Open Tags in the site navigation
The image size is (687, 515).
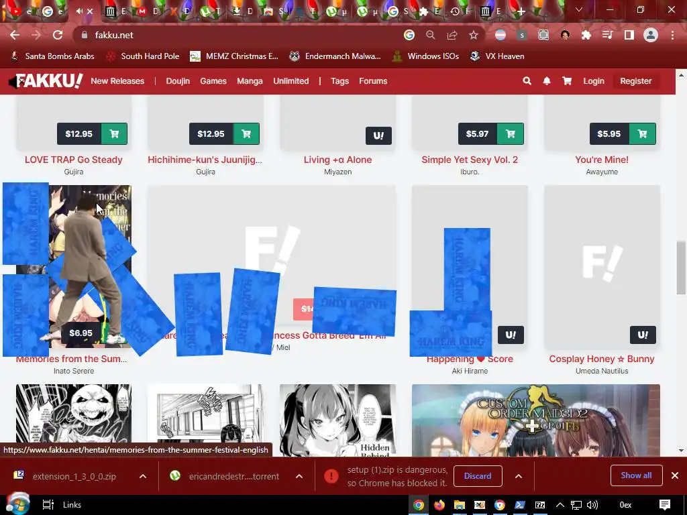click(x=339, y=81)
